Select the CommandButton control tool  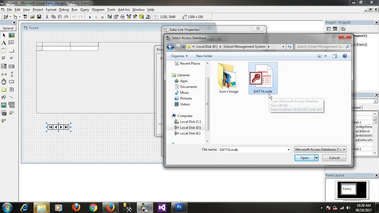(x=12, y=51)
